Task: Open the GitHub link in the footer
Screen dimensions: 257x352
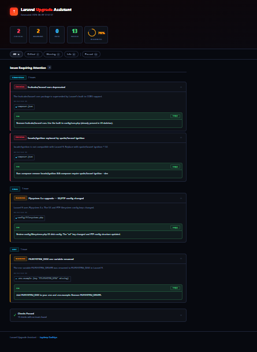Action: [49, 338]
